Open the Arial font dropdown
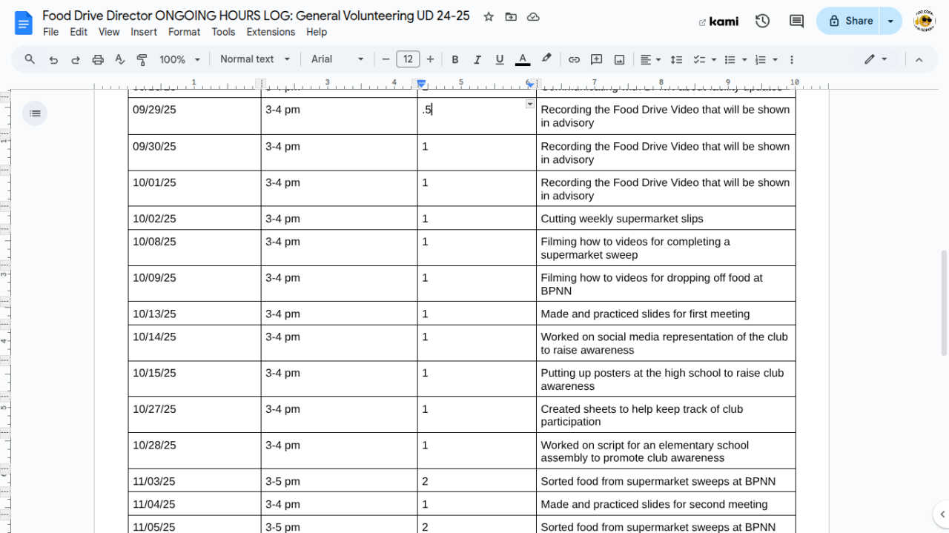The image size is (949, 533). tap(337, 59)
